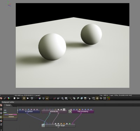Click the colored axis orientation icon

click(108, 98)
